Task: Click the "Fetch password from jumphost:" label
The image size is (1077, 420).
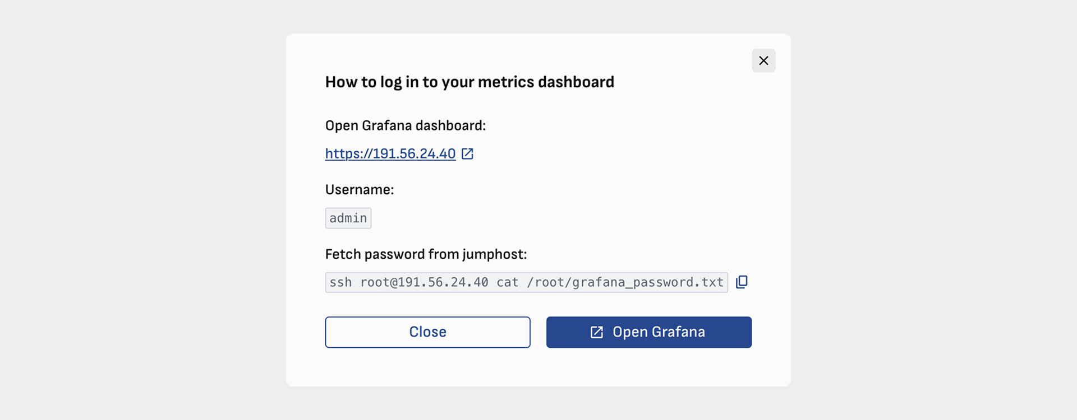Action: point(426,254)
